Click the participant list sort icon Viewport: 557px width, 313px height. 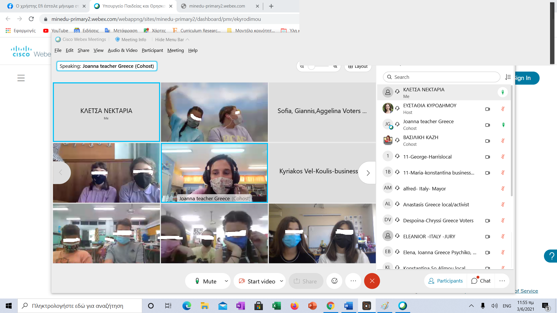[x=508, y=77]
